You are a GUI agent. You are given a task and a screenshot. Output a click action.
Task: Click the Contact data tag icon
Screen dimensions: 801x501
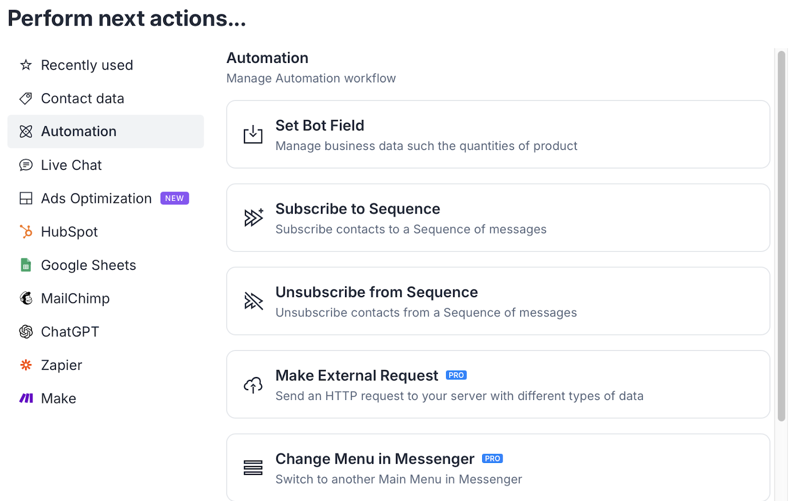(26, 98)
